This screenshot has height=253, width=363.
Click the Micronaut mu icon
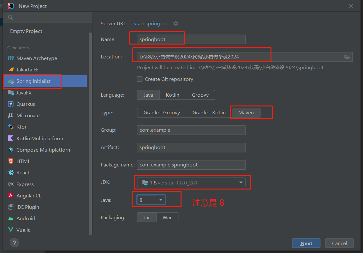(11, 115)
